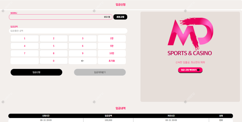This screenshot has width=242, height=122.
Task: Click the 입금신청 submit button
Action: (x=37, y=72)
